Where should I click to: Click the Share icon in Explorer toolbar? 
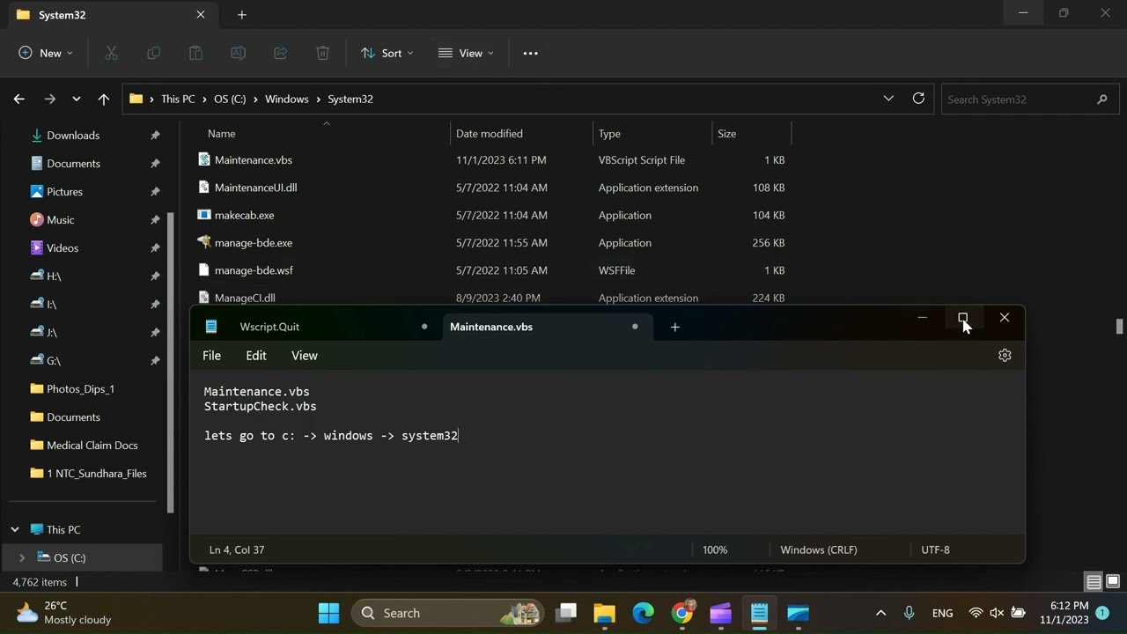click(280, 53)
